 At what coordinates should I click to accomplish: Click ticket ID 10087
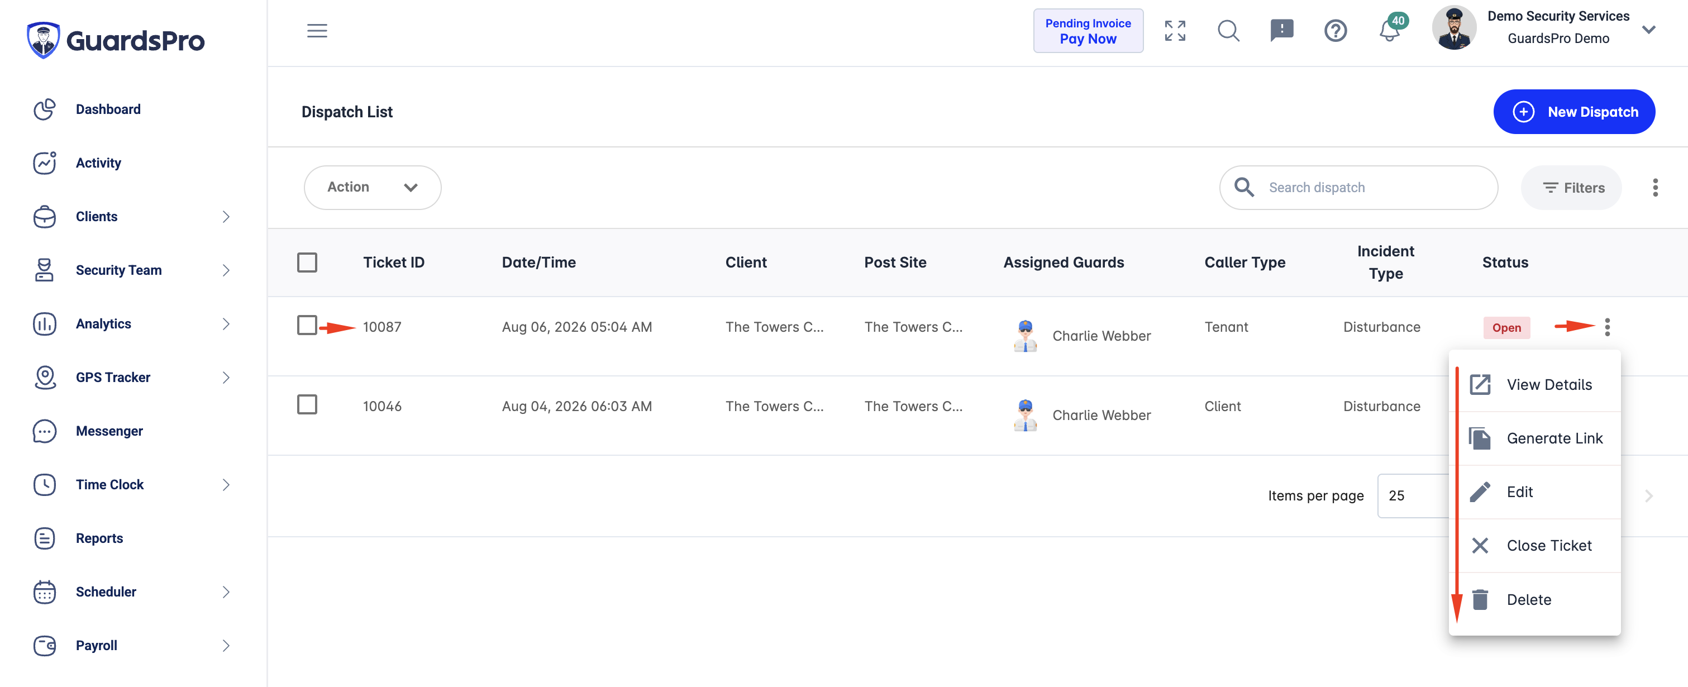(382, 327)
